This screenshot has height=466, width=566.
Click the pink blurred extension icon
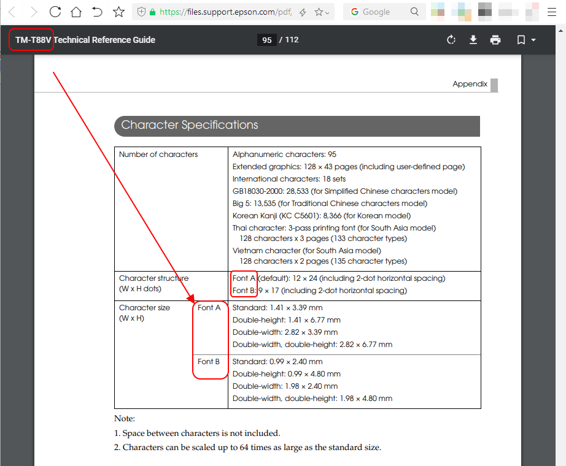[532, 12]
